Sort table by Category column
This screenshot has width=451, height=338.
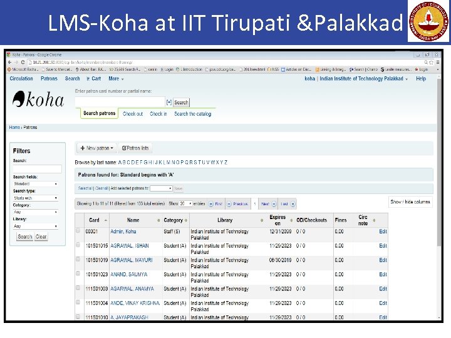click(x=176, y=220)
